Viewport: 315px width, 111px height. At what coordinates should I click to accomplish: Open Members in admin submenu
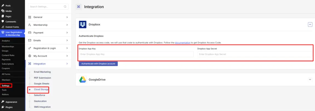click(6, 80)
